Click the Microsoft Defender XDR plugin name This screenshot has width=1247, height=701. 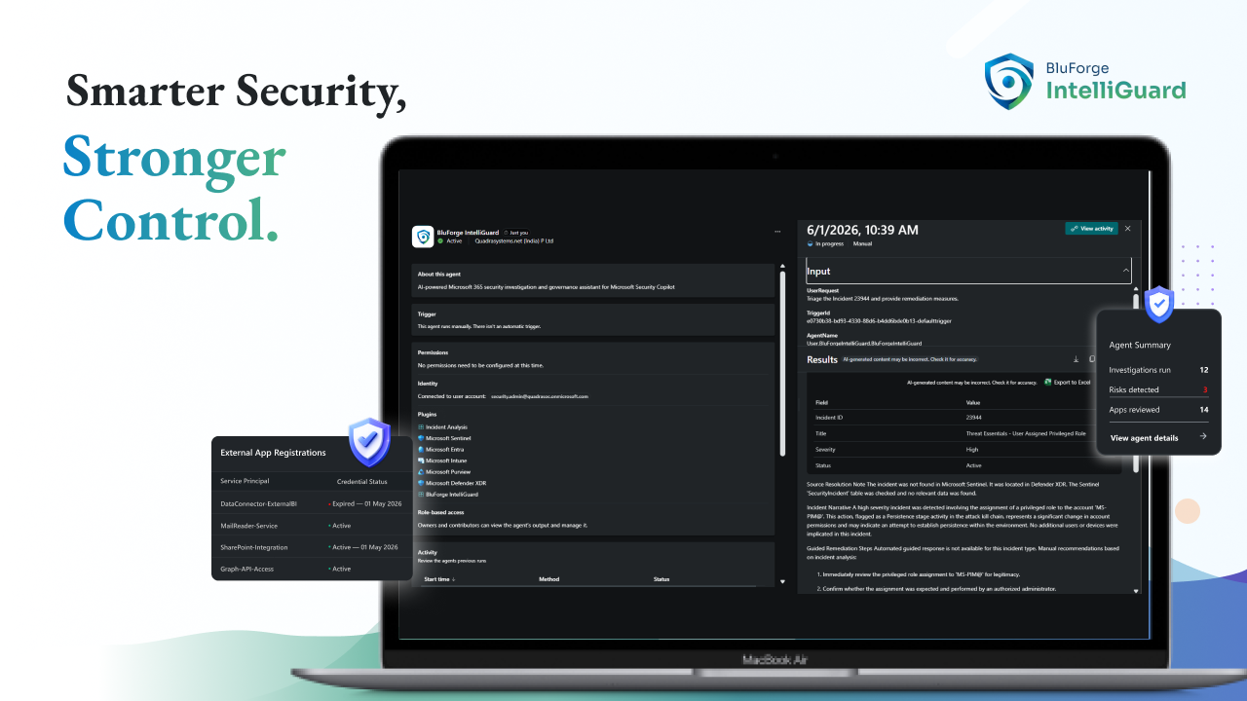(x=454, y=483)
